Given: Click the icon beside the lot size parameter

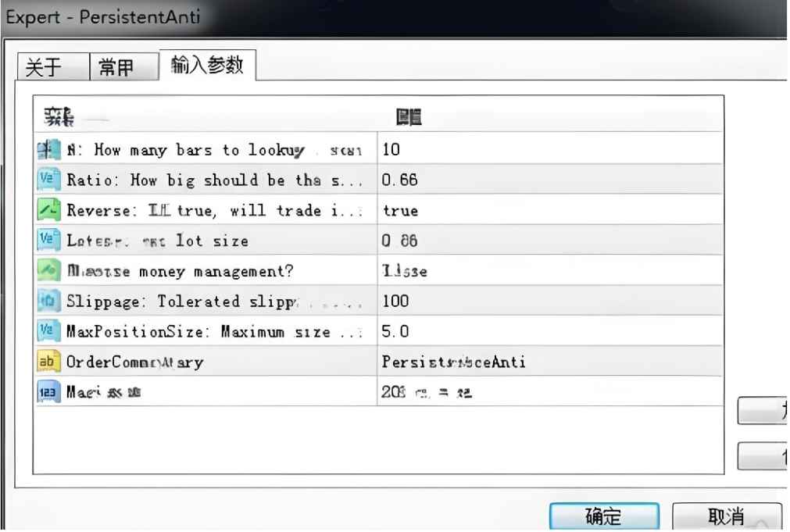Looking at the screenshot, I should click(45, 241).
